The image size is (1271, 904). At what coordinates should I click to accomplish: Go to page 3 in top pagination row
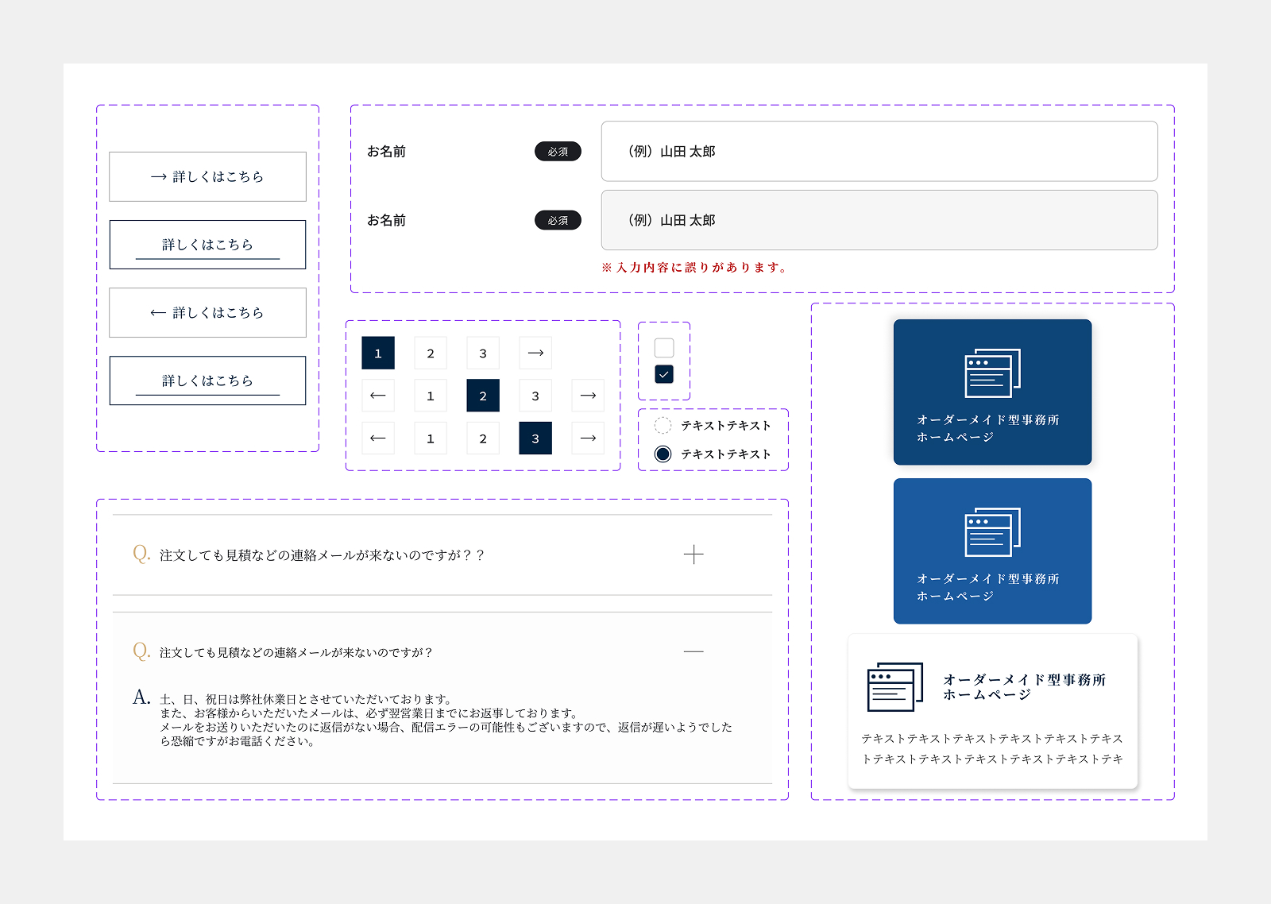[483, 353]
